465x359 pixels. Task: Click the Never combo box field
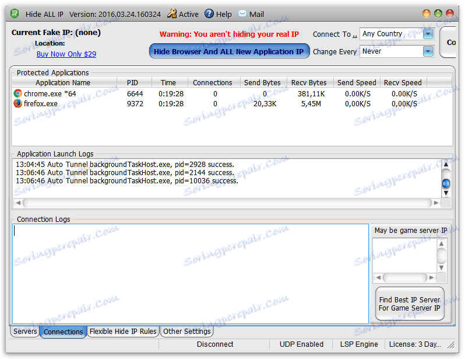click(x=397, y=51)
